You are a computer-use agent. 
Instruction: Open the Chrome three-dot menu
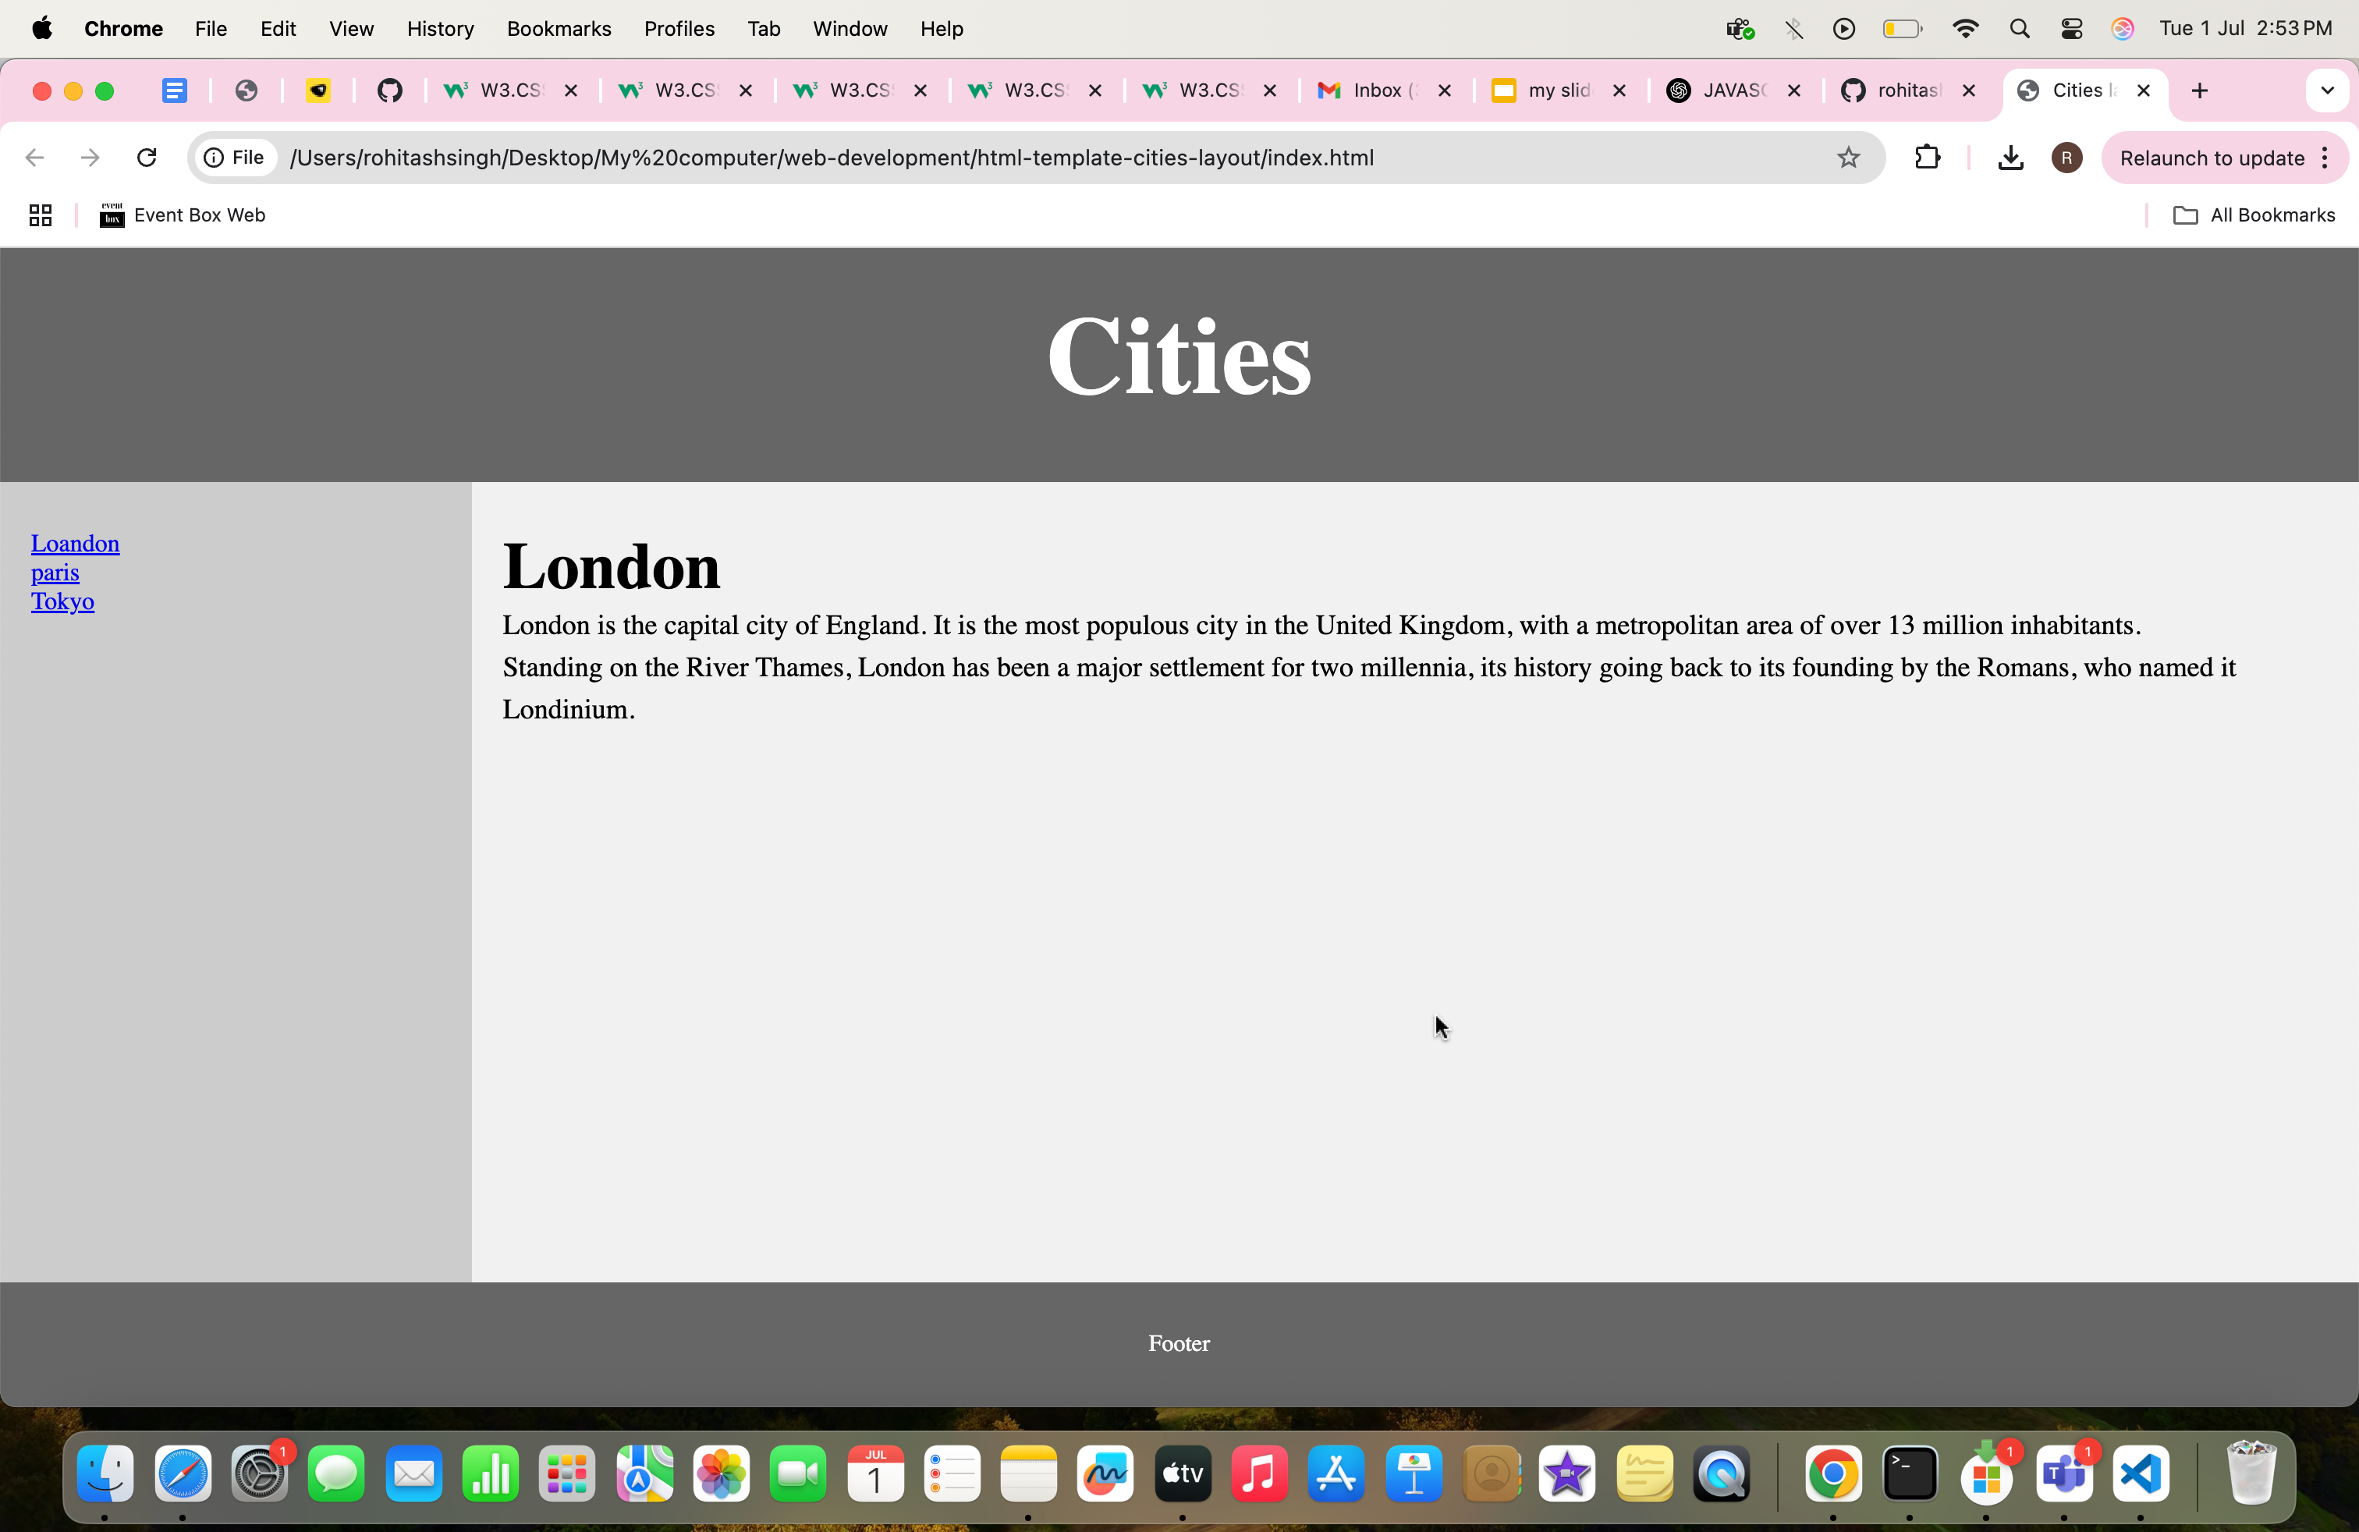(2325, 158)
